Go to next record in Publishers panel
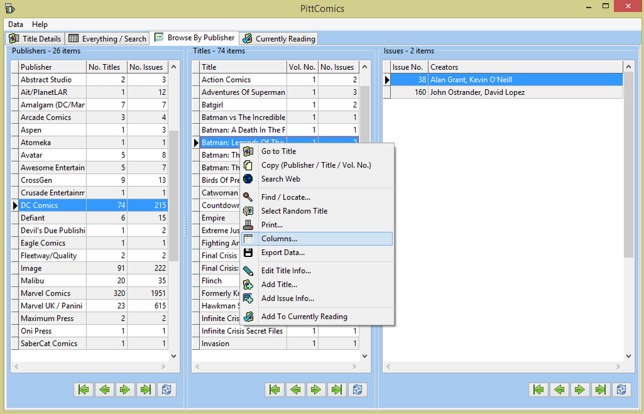 pyautogui.click(x=125, y=390)
